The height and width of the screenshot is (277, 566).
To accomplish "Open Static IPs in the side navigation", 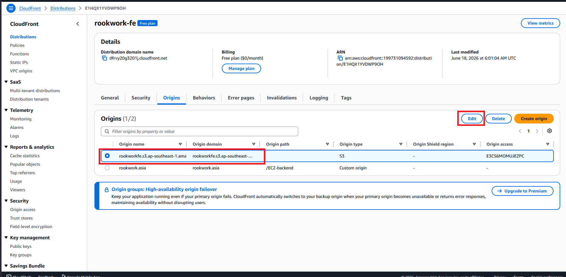I will coord(19,62).
